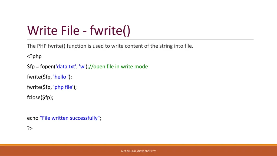Click the 'data.txt' string in fopen

[66, 66]
